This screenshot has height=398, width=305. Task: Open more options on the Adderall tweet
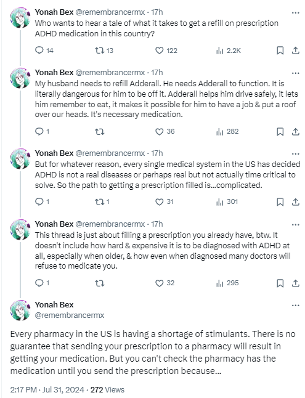click(296, 73)
